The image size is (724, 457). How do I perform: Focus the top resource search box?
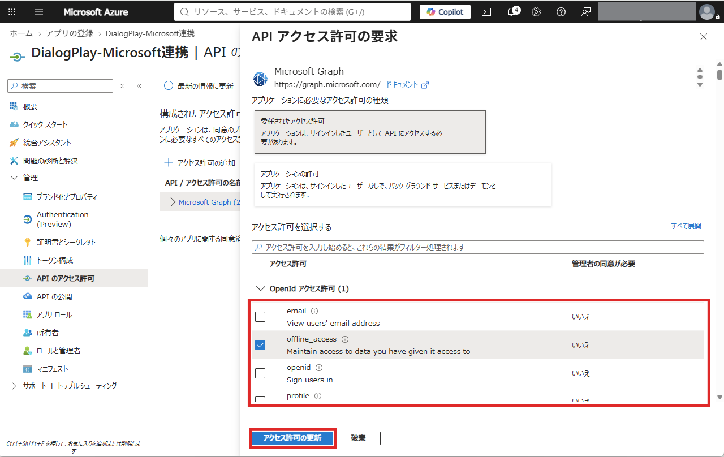[x=292, y=12]
